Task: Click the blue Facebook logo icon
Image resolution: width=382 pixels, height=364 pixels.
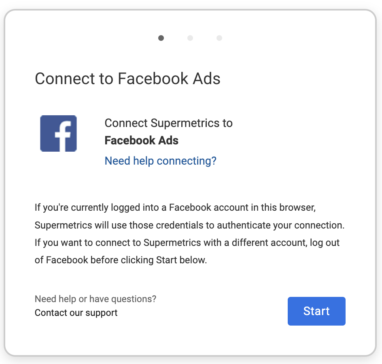Action: (58, 133)
